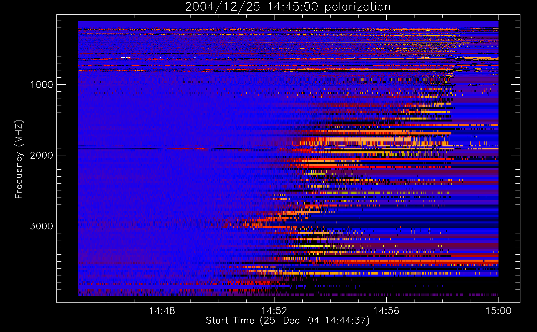537x332 pixels.
Task: Click the 15:00 time tick label
Action: [x=499, y=311]
